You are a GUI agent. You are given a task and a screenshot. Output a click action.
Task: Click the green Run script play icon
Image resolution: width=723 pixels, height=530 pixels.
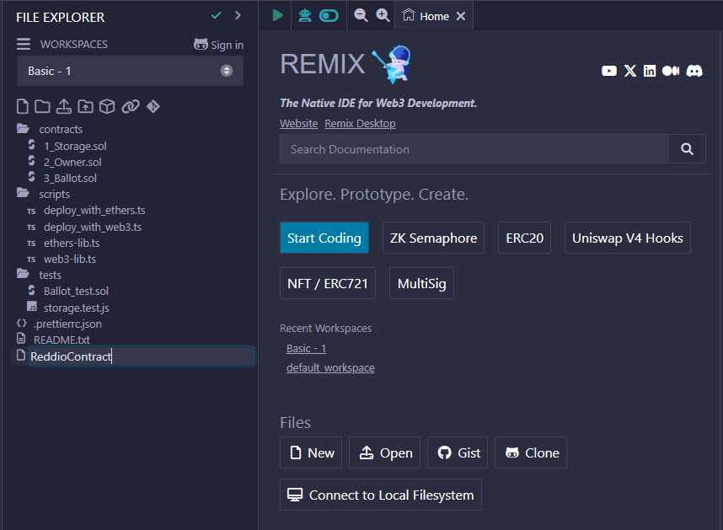tap(277, 15)
